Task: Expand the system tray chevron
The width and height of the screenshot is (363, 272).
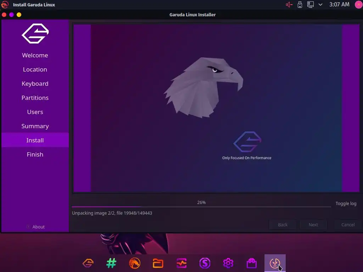Action: click(x=320, y=5)
